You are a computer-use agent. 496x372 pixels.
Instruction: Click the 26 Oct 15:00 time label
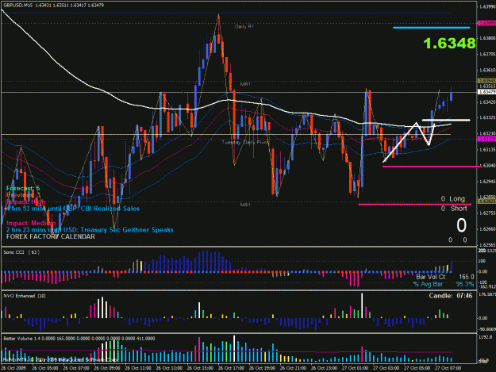200,368
